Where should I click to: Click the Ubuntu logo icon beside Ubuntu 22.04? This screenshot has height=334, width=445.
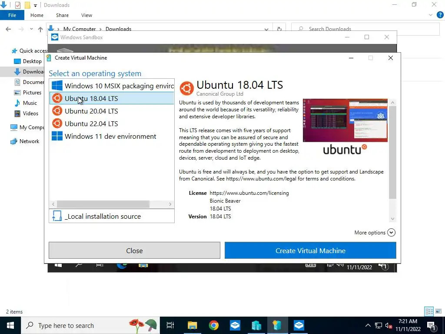57,124
